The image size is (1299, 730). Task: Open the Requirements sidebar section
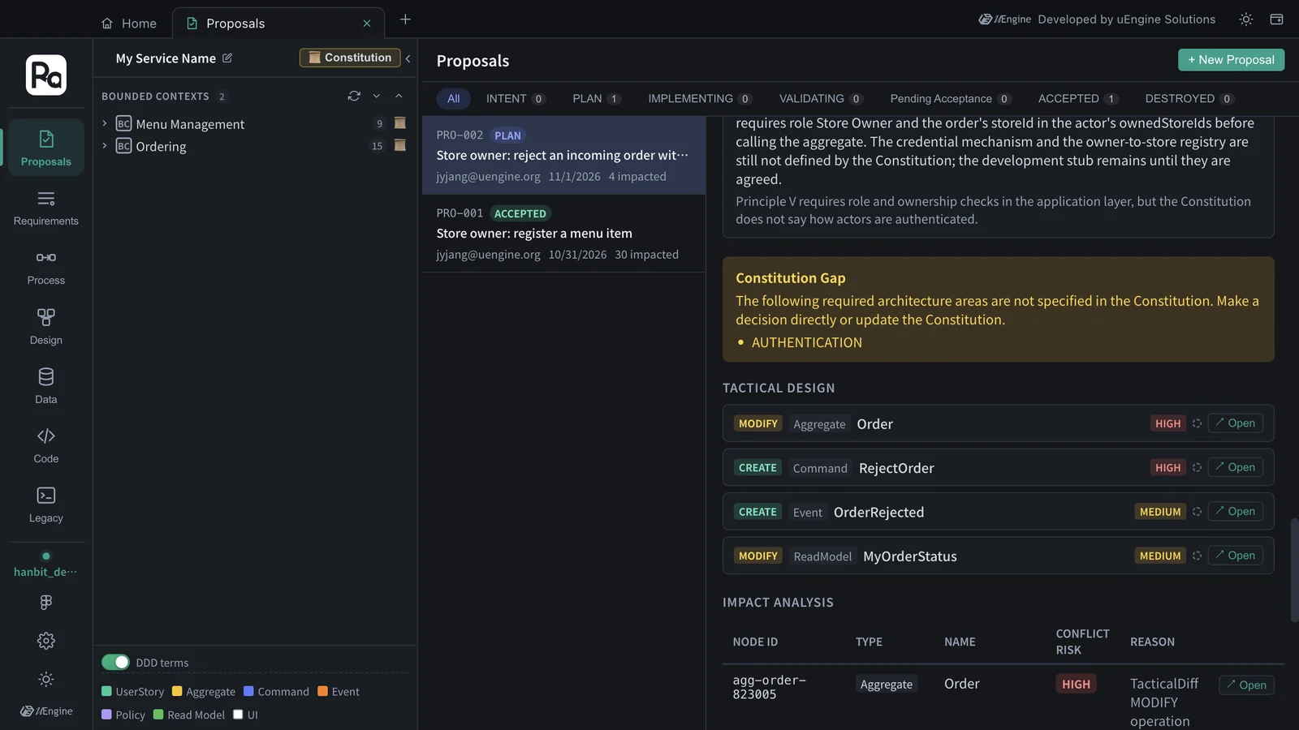coord(46,208)
